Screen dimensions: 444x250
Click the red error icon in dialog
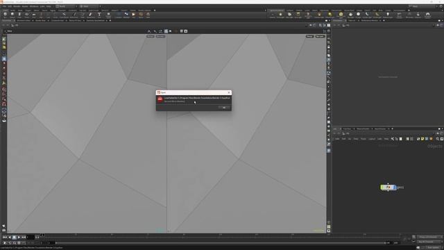click(x=160, y=99)
